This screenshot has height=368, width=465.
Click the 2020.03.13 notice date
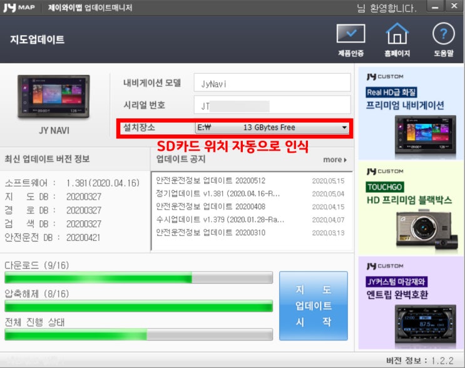coord(328,233)
